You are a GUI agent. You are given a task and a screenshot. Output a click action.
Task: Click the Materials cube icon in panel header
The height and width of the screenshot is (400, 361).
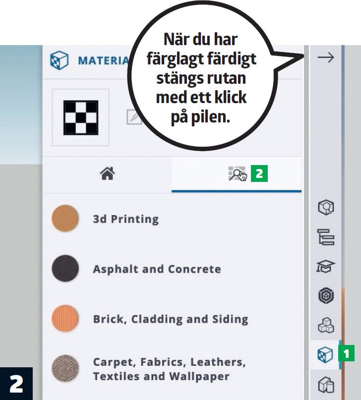[x=60, y=60]
